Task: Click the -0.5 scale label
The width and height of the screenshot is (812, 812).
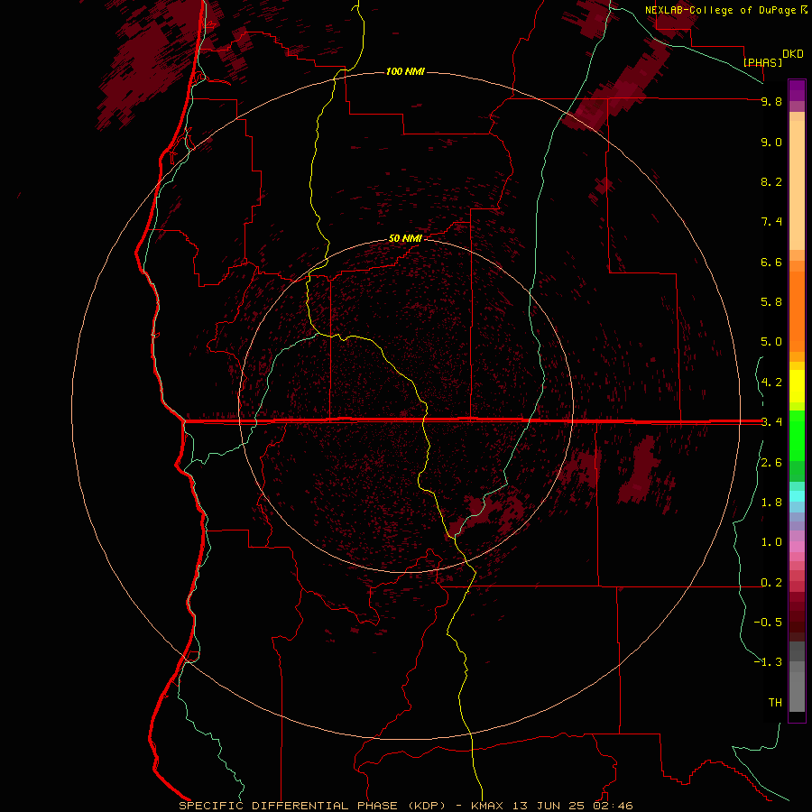Action: click(768, 623)
